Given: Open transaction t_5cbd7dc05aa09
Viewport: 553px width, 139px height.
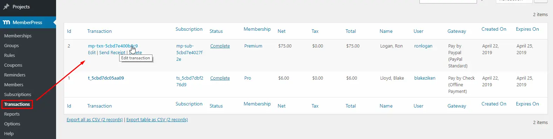Looking at the screenshot, I should (106, 78).
